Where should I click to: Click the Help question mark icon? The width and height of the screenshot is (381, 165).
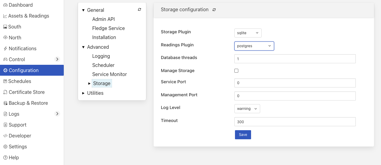pos(5,157)
